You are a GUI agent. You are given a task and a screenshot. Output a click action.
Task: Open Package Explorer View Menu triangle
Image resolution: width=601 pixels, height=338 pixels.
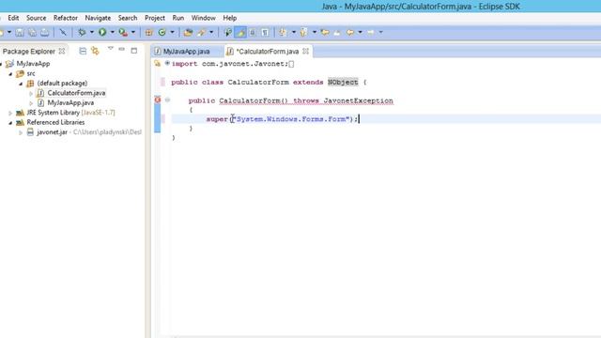click(x=111, y=48)
